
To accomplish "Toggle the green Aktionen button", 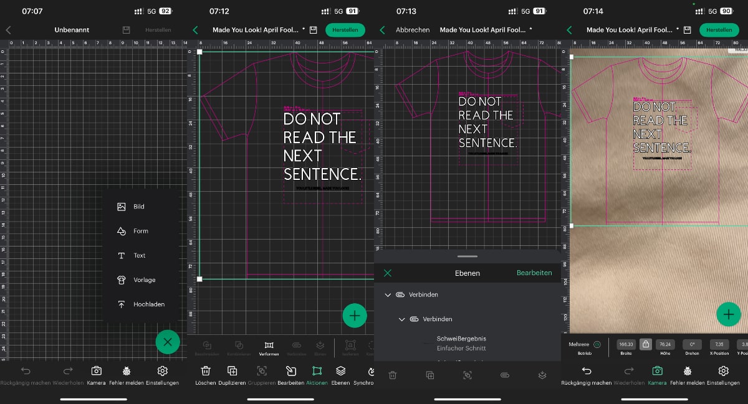I will click(x=317, y=374).
